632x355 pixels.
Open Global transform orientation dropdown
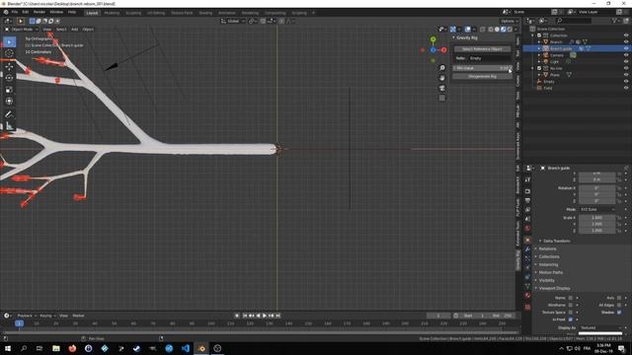(x=233, y=21)
